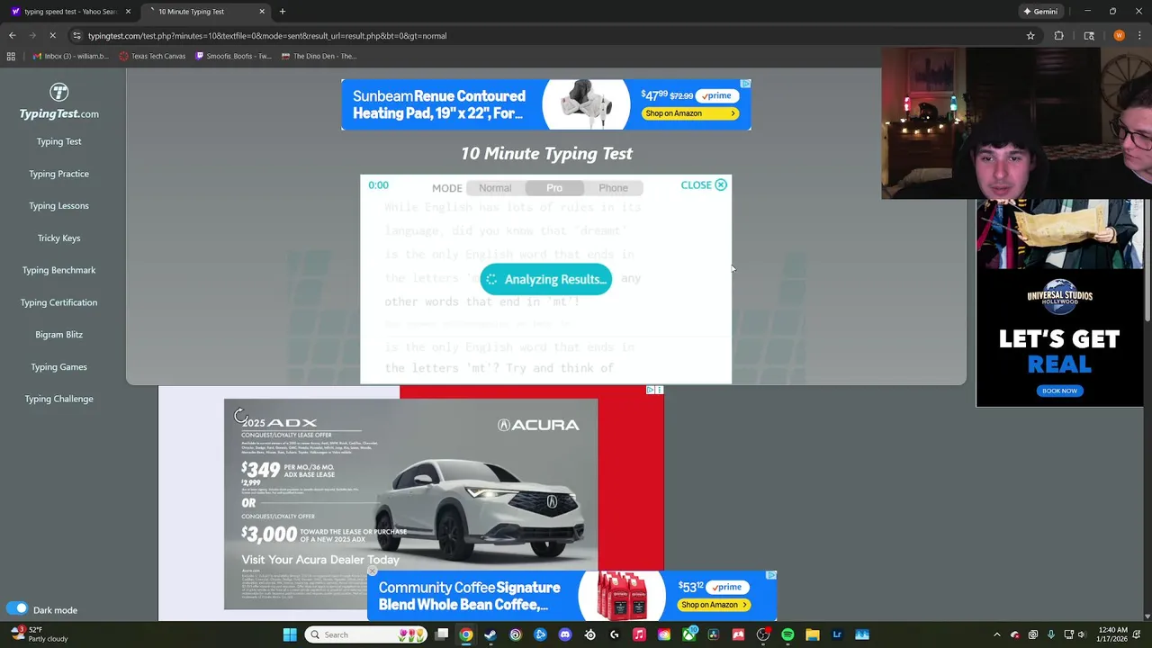Open Typing Challenge
This screenshot has width=1152, height=648.
(x=58, y=399)
